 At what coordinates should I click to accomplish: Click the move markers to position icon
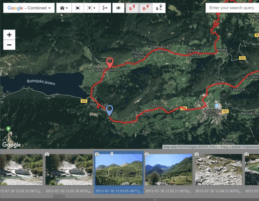coord(105,8)
